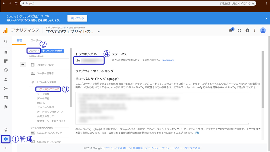Click the browser forward arrow
Viewport: 270px width, 152px height.
[x=10, y=3]
